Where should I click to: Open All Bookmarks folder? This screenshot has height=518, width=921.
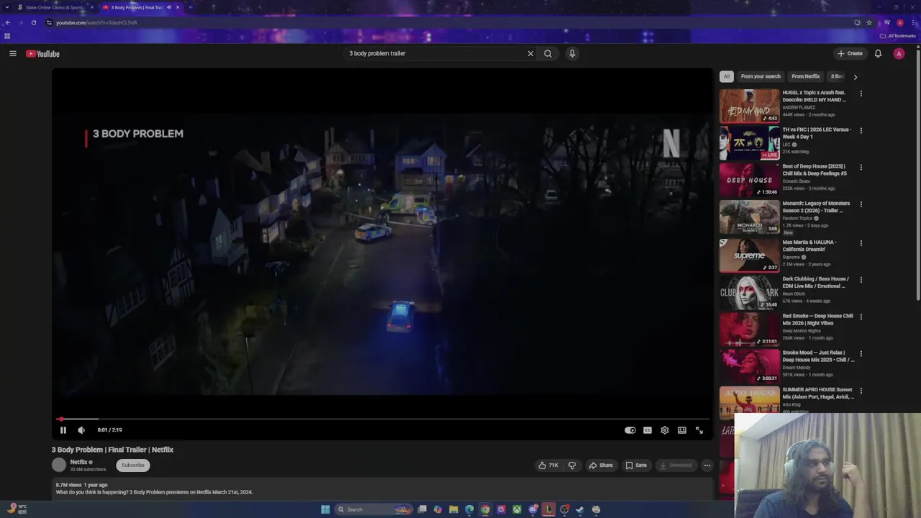pyautogui.click(x=898, y=36)
